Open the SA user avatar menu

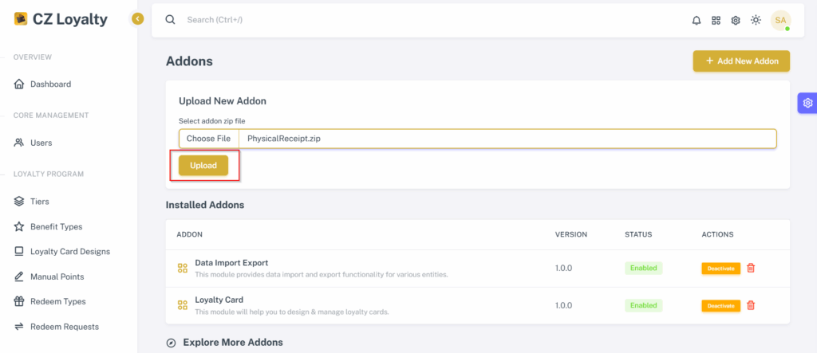tap(780, 20)
